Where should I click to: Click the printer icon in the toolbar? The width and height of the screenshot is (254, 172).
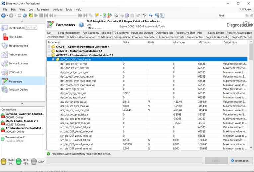point(116,15)
